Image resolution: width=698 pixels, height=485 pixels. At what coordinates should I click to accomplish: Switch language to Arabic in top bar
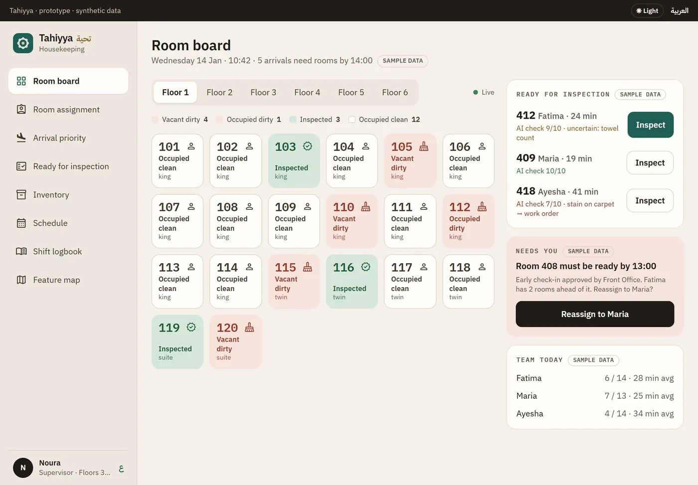tap(680, 10)
